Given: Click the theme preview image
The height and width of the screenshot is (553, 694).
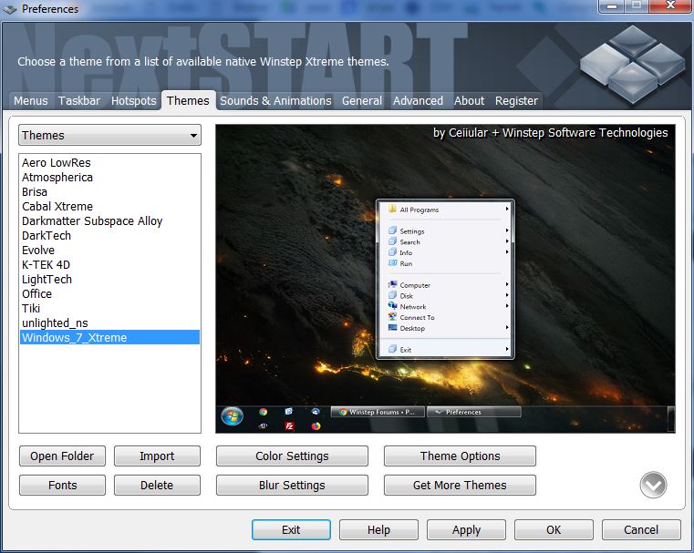Looking at the screenshot, I should [x=445, y=278].
